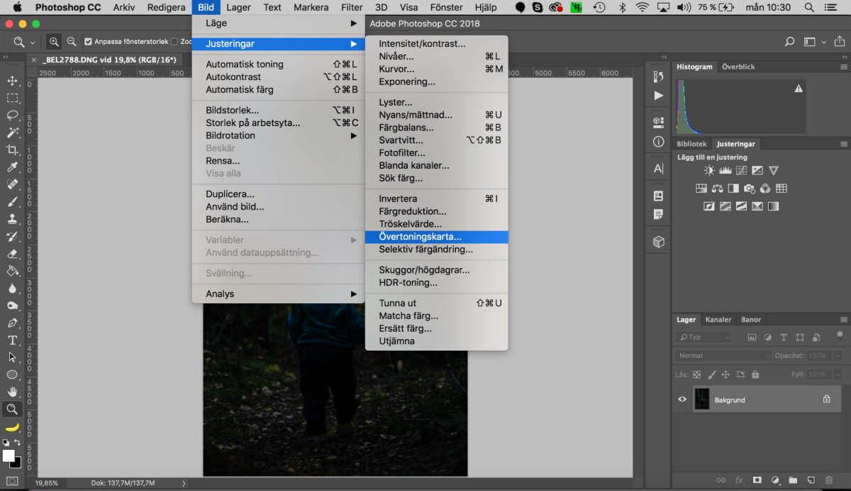Image resolution: width=851 pixels, height=491 pixels.
Task: Click the zoom out magnifier in options bar
Action: pos(72,42)
